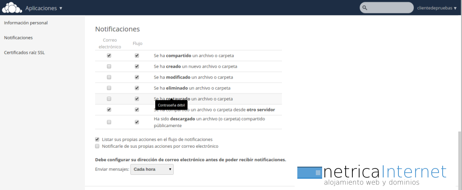Toggle 'Listar sus propias acciones' checkbox
Image resolution: width=462 pixels, height=190 pixels.
pyautogui.click(x=97, y=139)
